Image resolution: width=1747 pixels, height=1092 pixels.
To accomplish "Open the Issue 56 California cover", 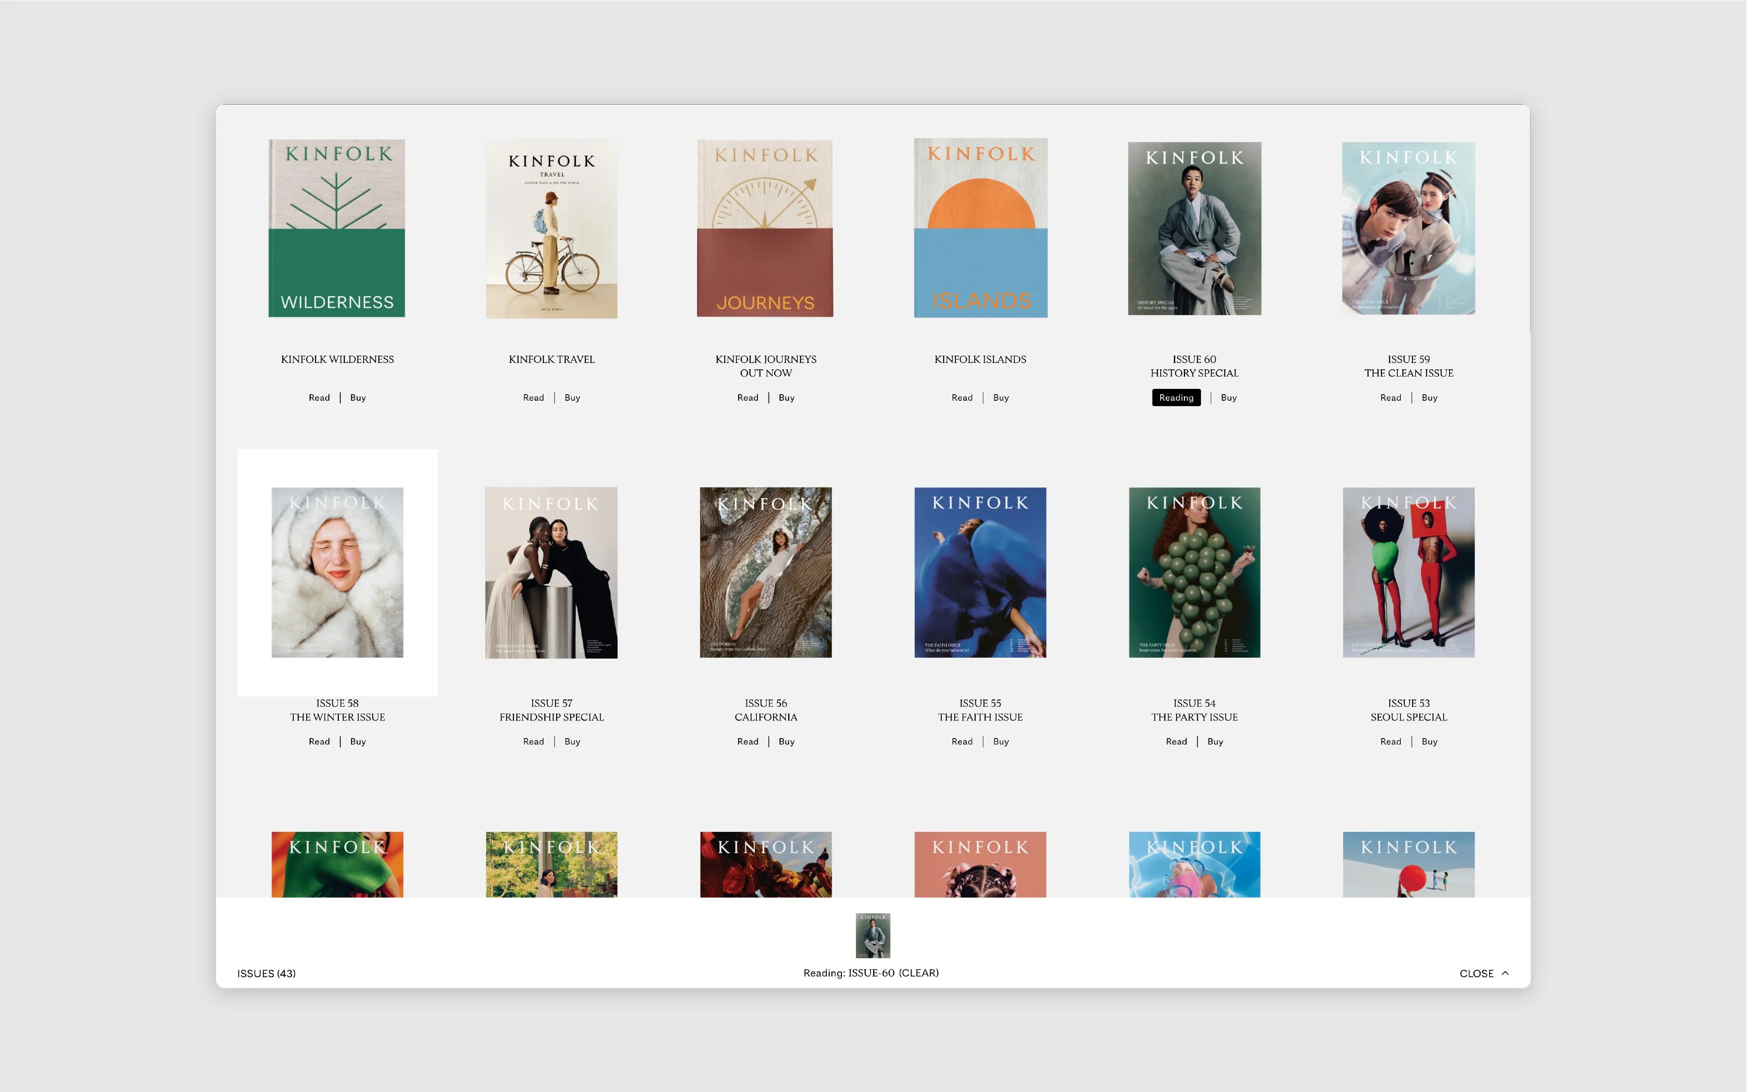I will [x=765, y=573].
